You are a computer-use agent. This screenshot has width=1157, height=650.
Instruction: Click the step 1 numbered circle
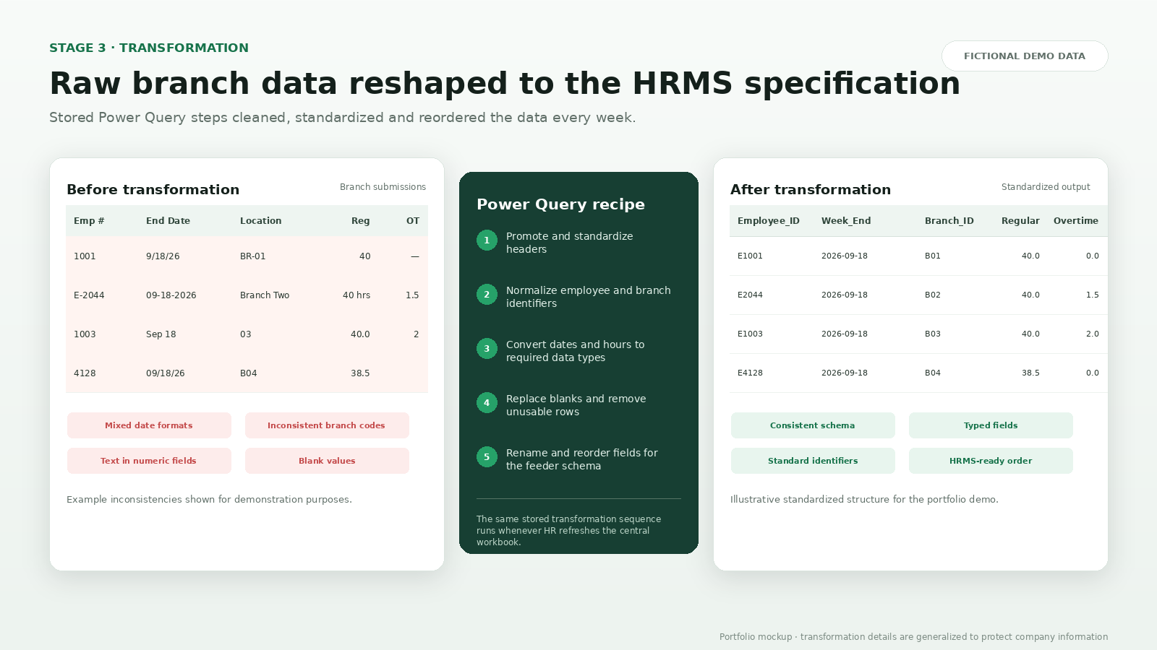487,240
